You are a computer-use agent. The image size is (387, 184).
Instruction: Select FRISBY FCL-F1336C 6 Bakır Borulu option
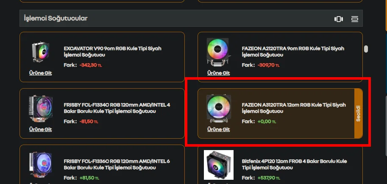pos(102,164)
